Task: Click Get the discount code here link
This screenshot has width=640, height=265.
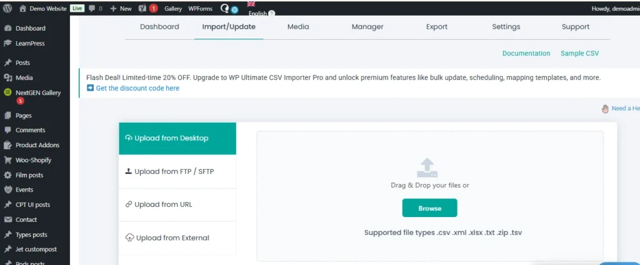Action: pyautogui.click(x=137, y=89)
